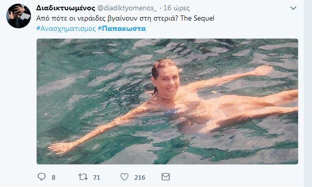Click 'The Sequel' part of tweet text

197,18
